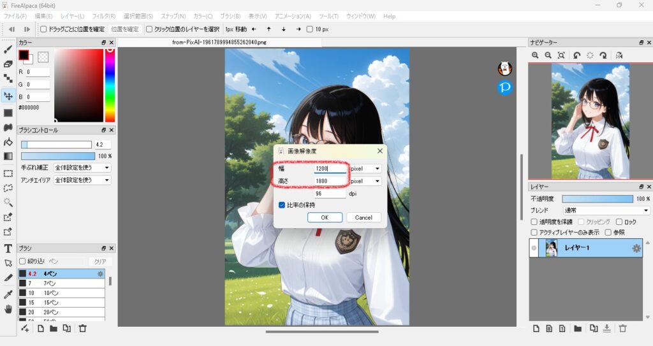Enable the 透明度を保護 checkbox
The width and height of the screenshot is (653, 346).
[534, 222]
